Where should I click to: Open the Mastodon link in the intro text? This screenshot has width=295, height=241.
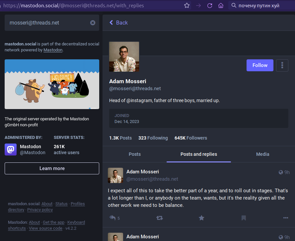click(x=53, y=50)
